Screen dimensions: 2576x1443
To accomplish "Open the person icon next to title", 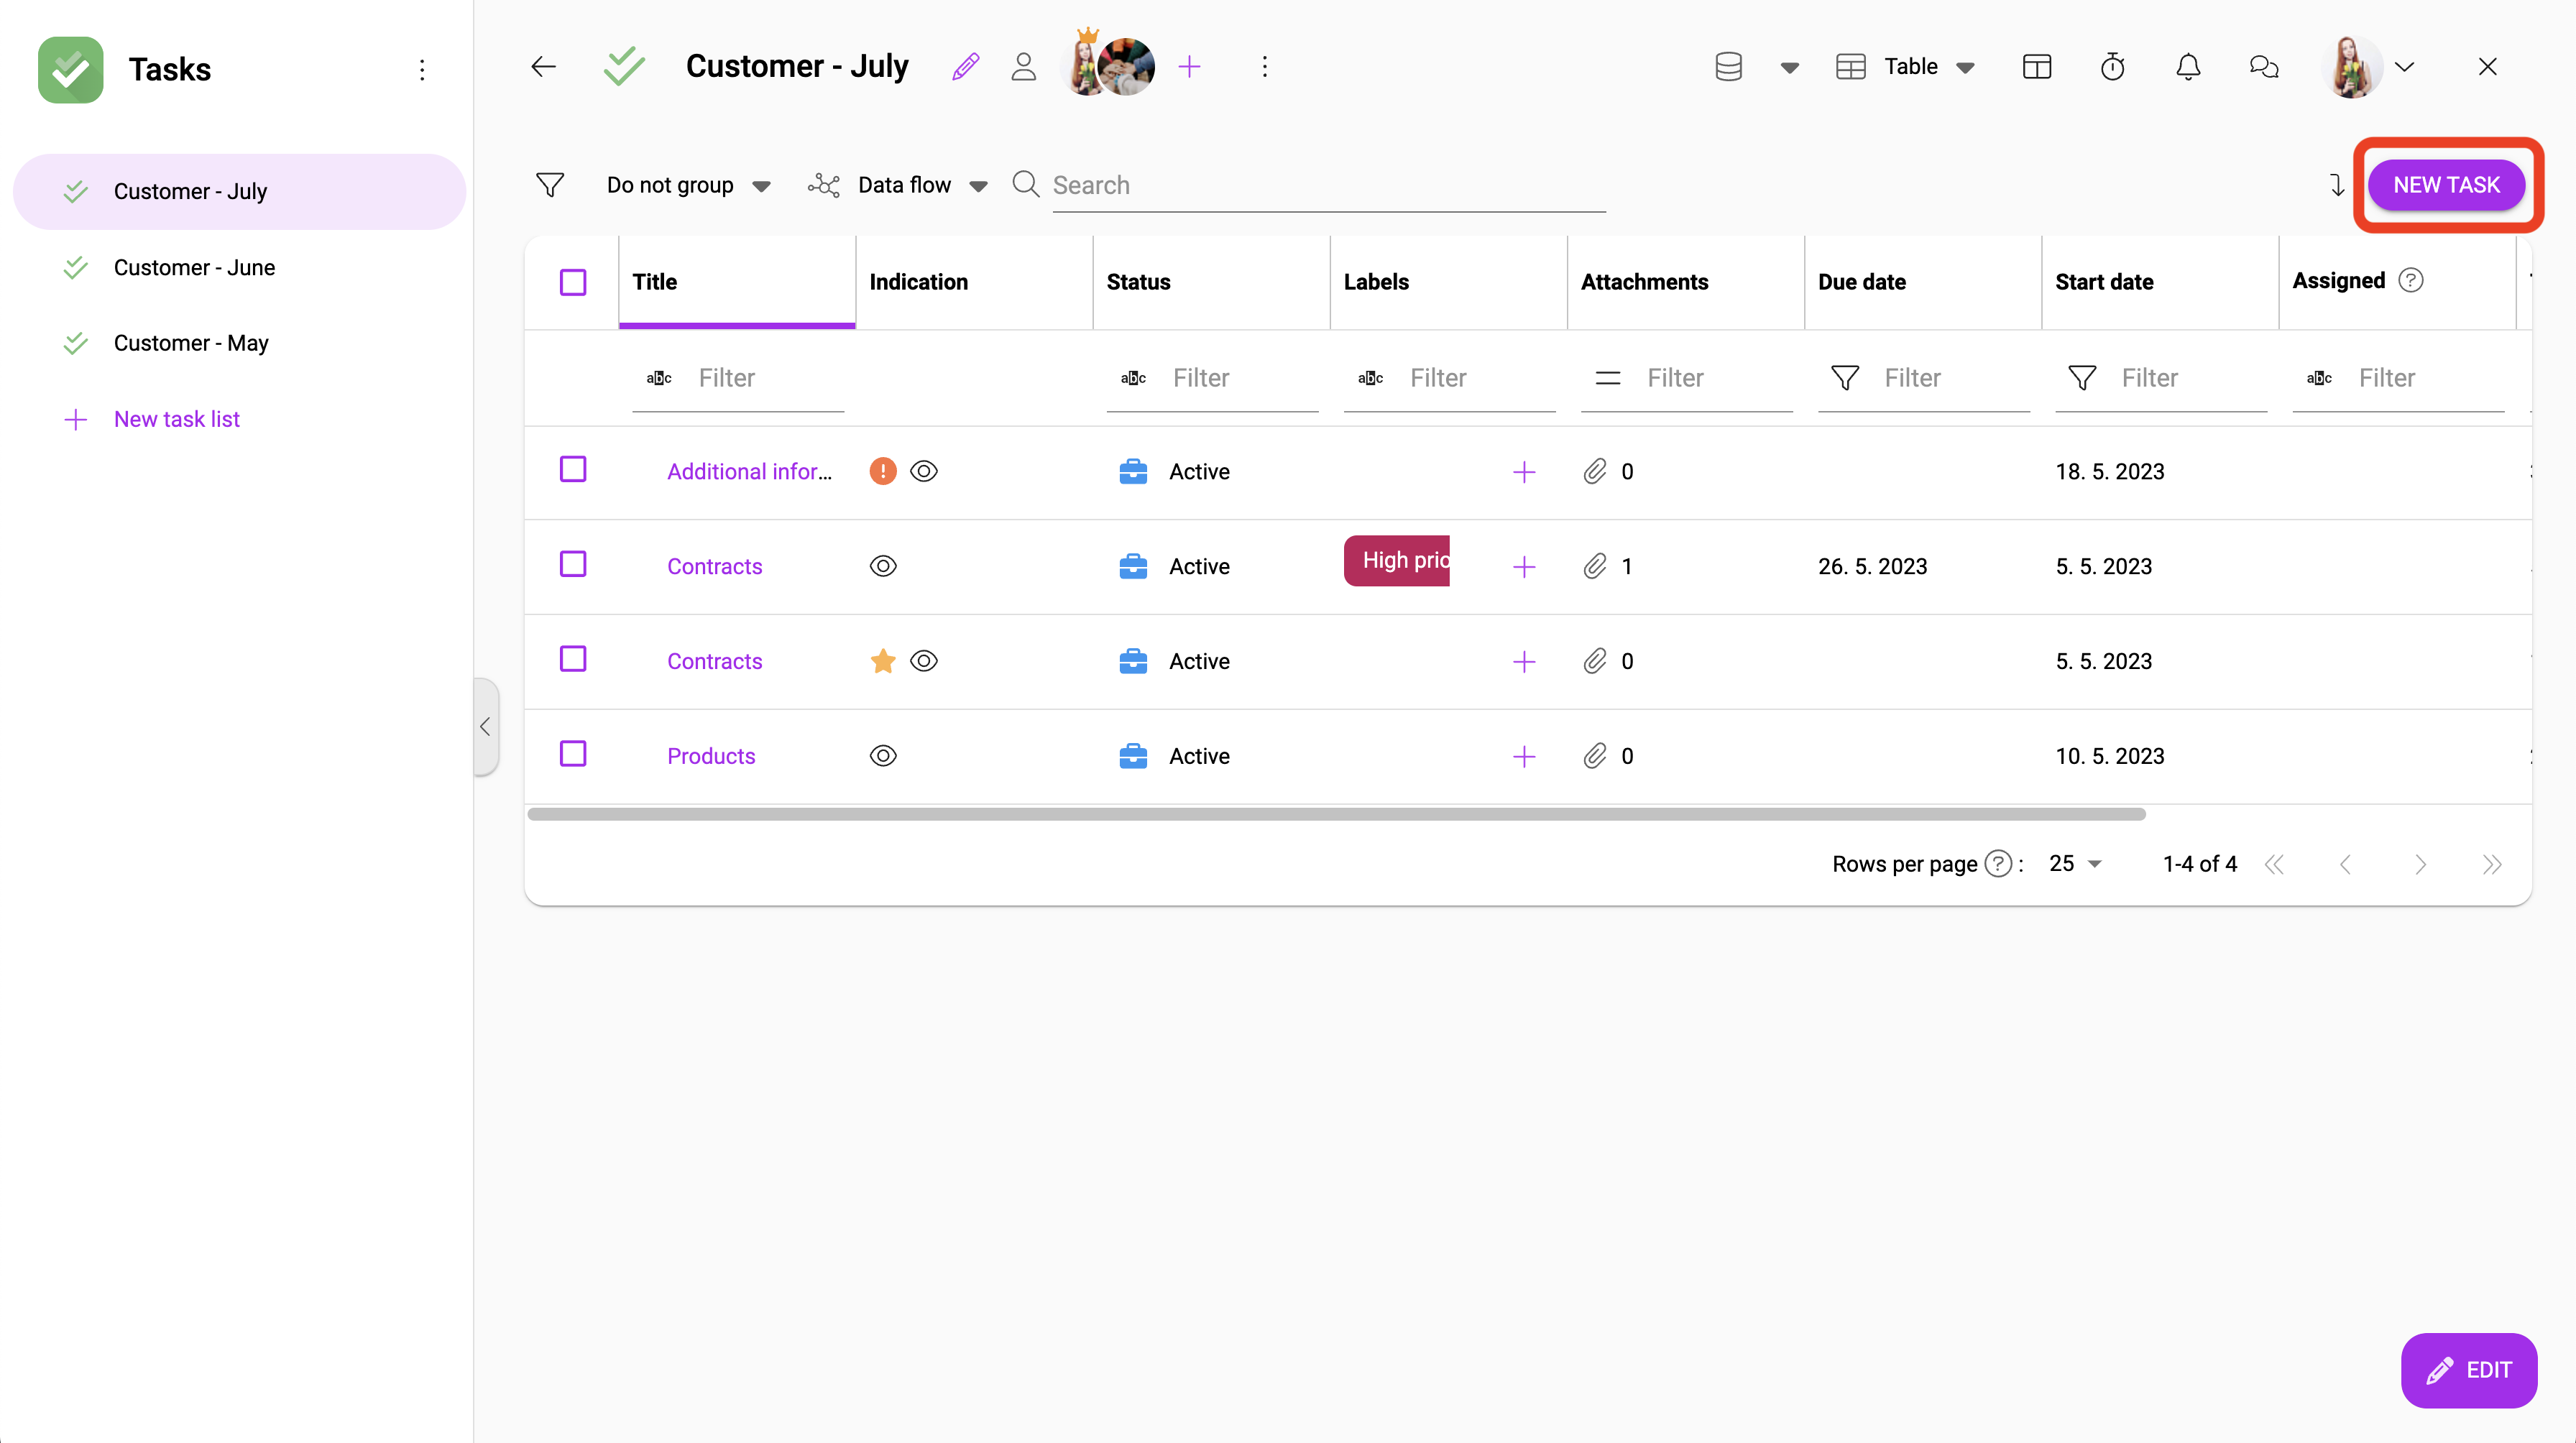I will (x=1023, y=67).
